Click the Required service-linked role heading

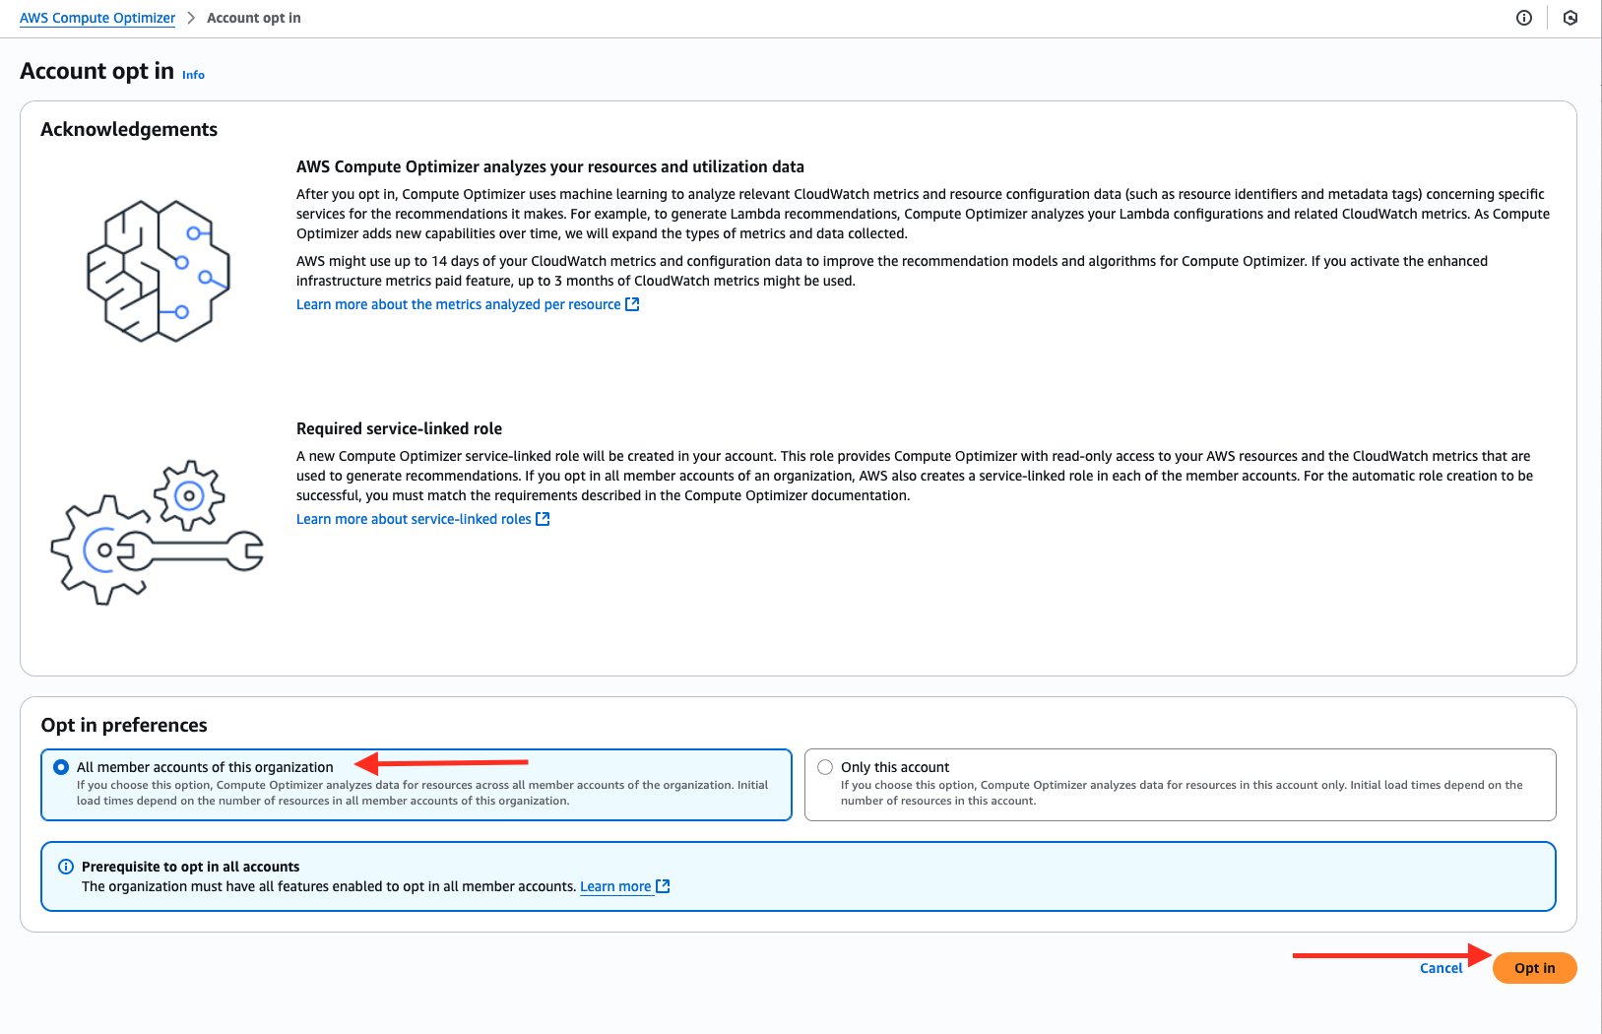399,428
